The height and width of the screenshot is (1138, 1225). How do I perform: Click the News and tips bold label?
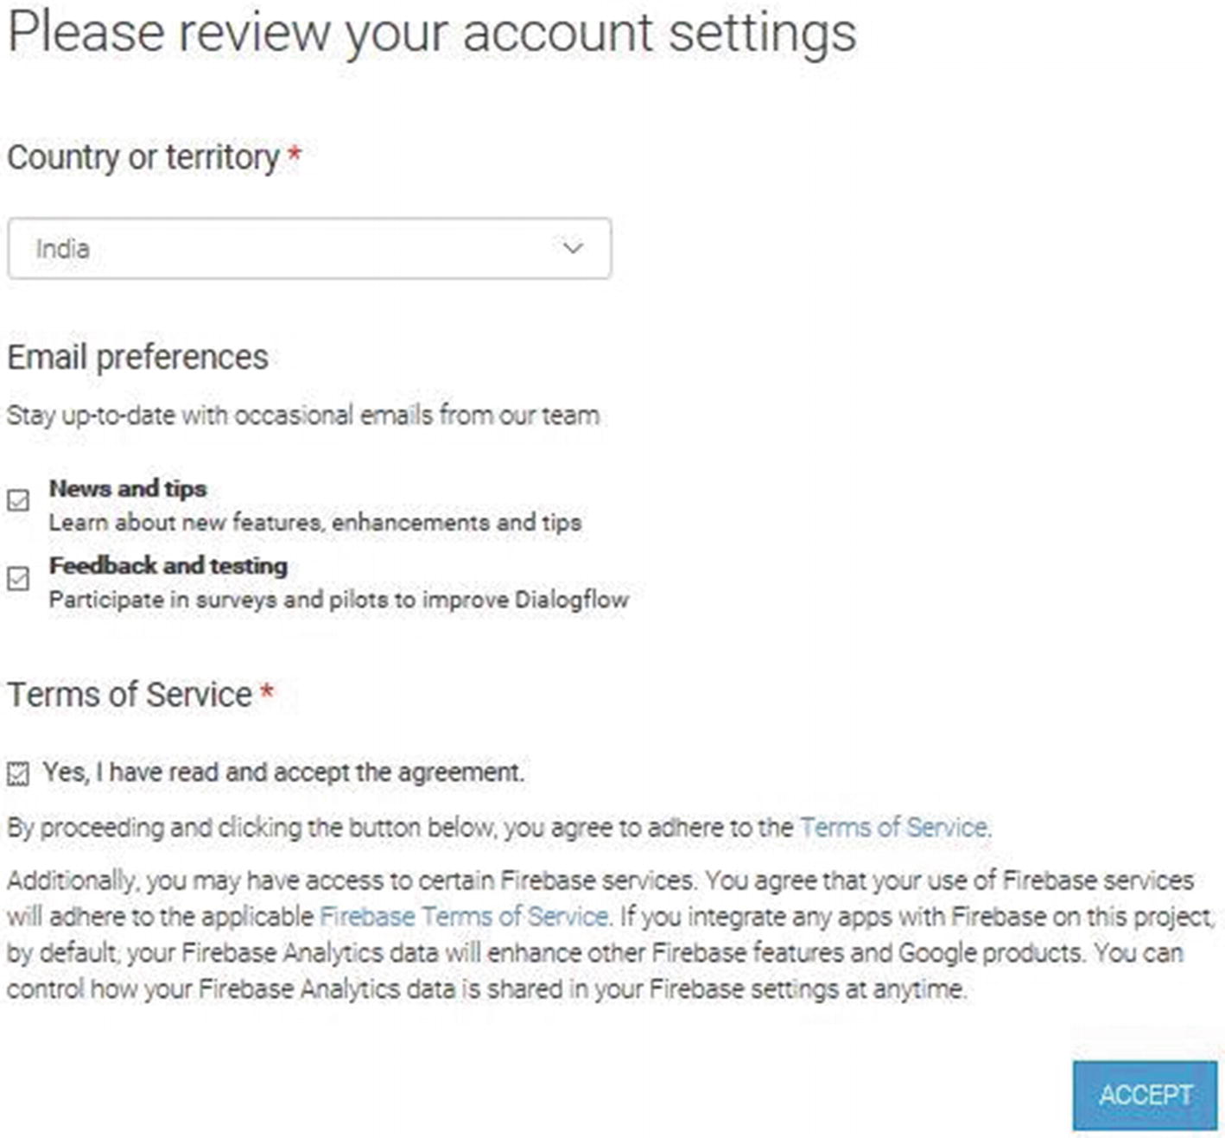click(x=128, y=489)
